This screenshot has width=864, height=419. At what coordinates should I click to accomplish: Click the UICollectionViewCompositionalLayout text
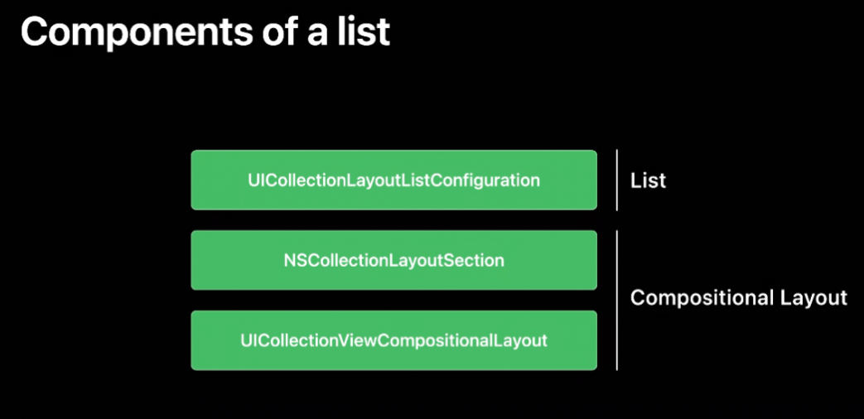[393, 340]
